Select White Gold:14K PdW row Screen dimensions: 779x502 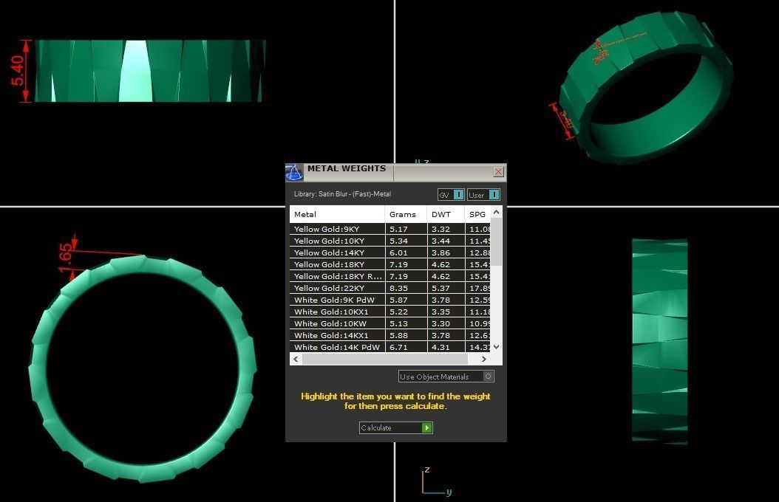coord(390,347)
